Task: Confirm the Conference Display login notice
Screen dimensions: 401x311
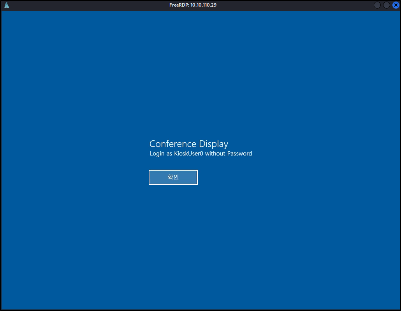Action: point(173,177)
